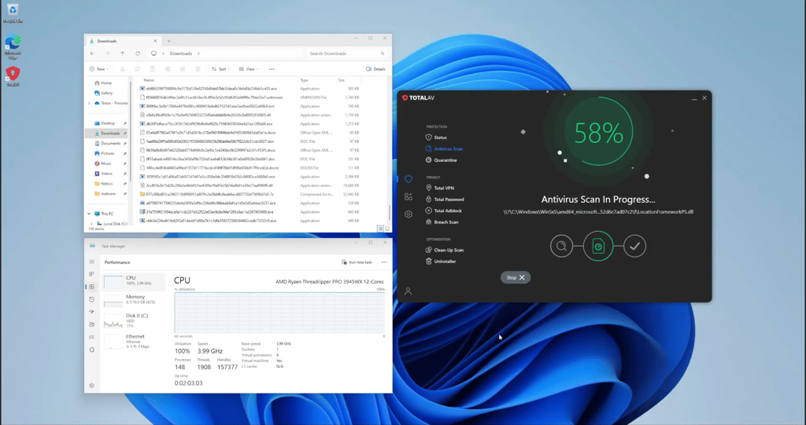Open the Sort dropdown in File Explorer

(x=220, y=69)
